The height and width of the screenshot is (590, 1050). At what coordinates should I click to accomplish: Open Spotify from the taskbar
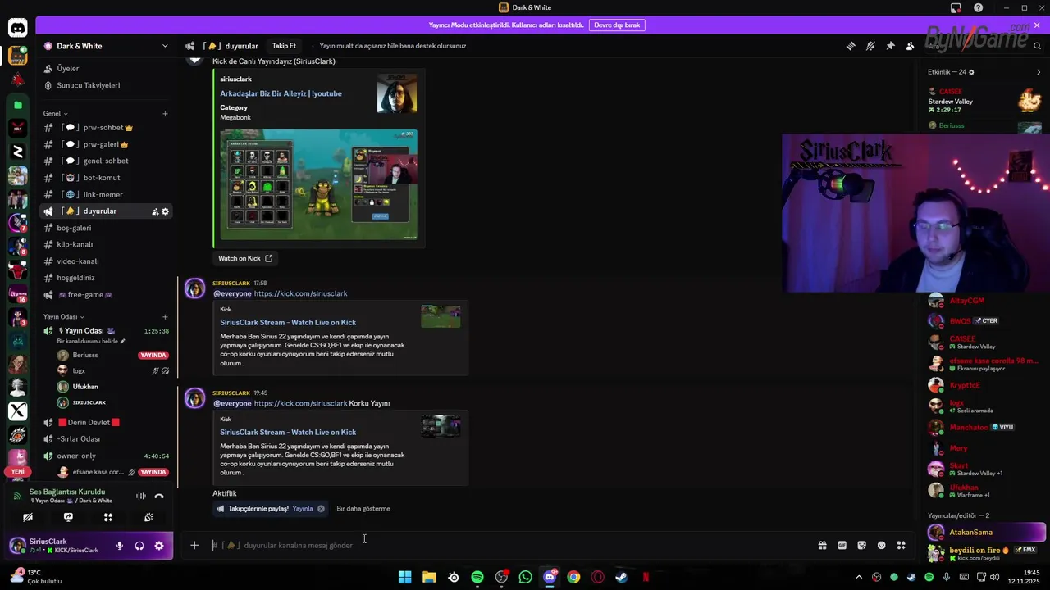point(477,577)
